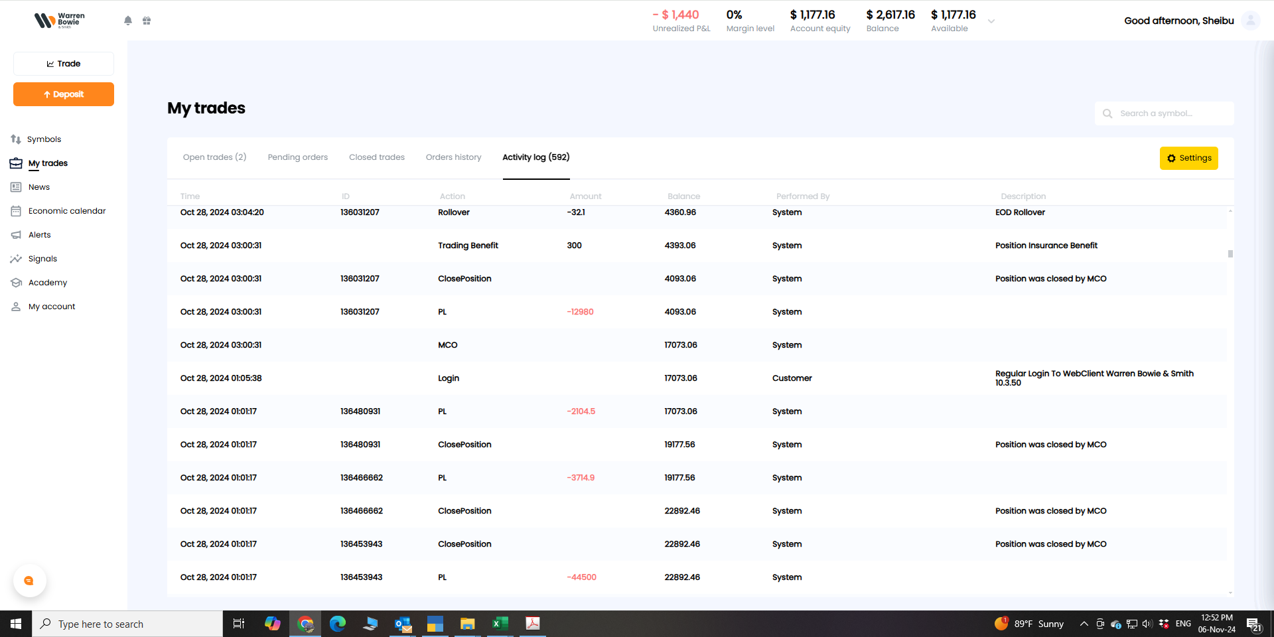Open the orange chat support bubble
This screenshot has width=1274, height=637.
[29, 581]
